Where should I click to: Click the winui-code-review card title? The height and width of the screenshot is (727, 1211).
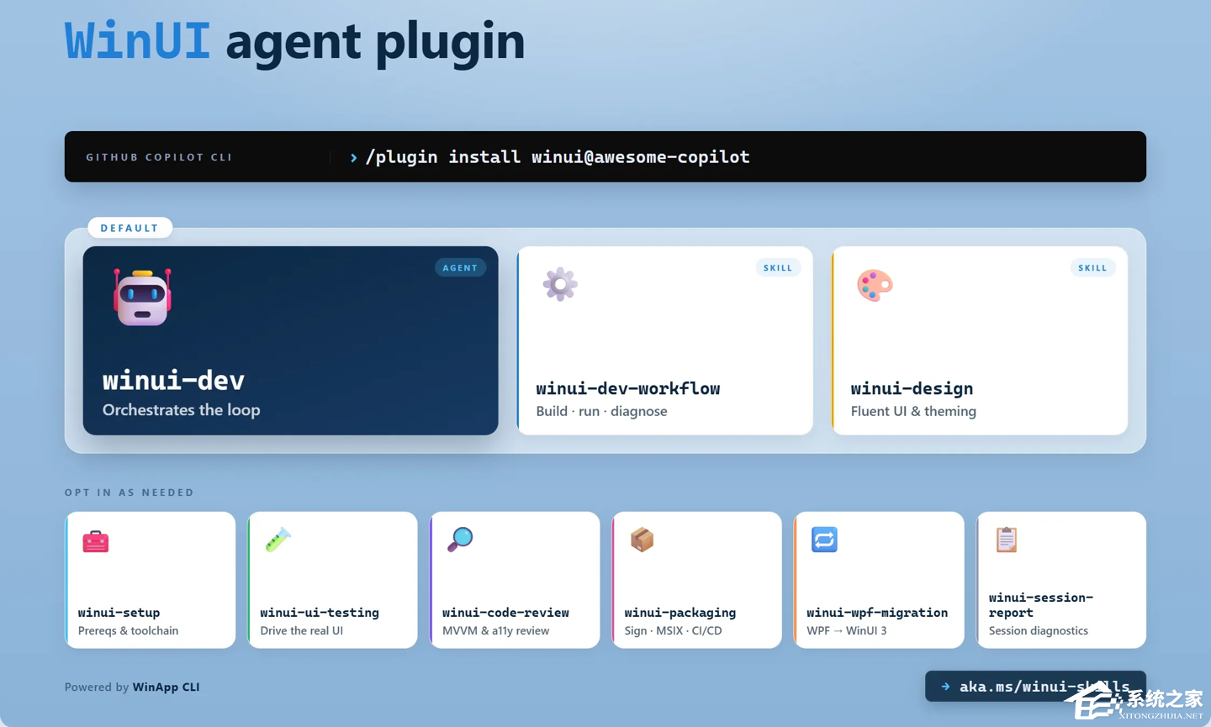coord(505,613)
